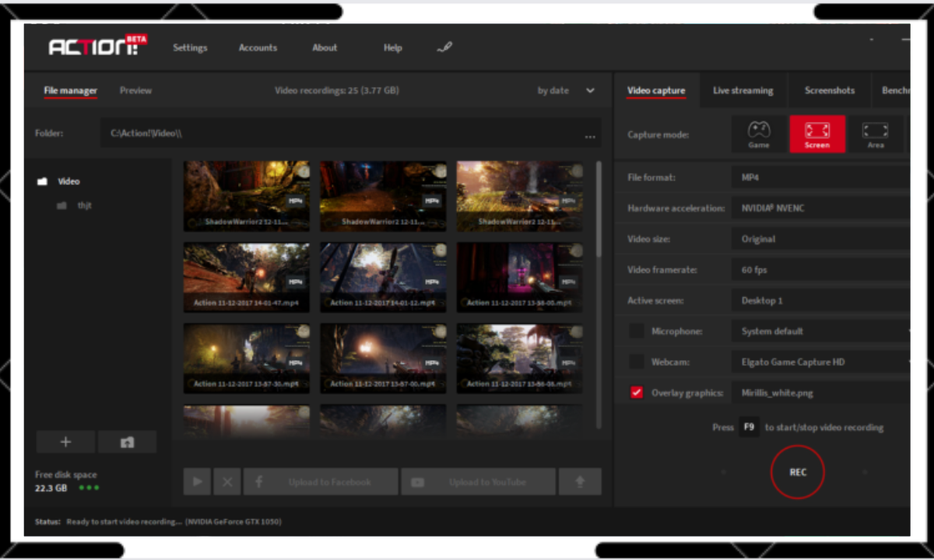Delete the selected recording with X button
The width and height of the screenshot is (934, 560).
click(227, 482)
